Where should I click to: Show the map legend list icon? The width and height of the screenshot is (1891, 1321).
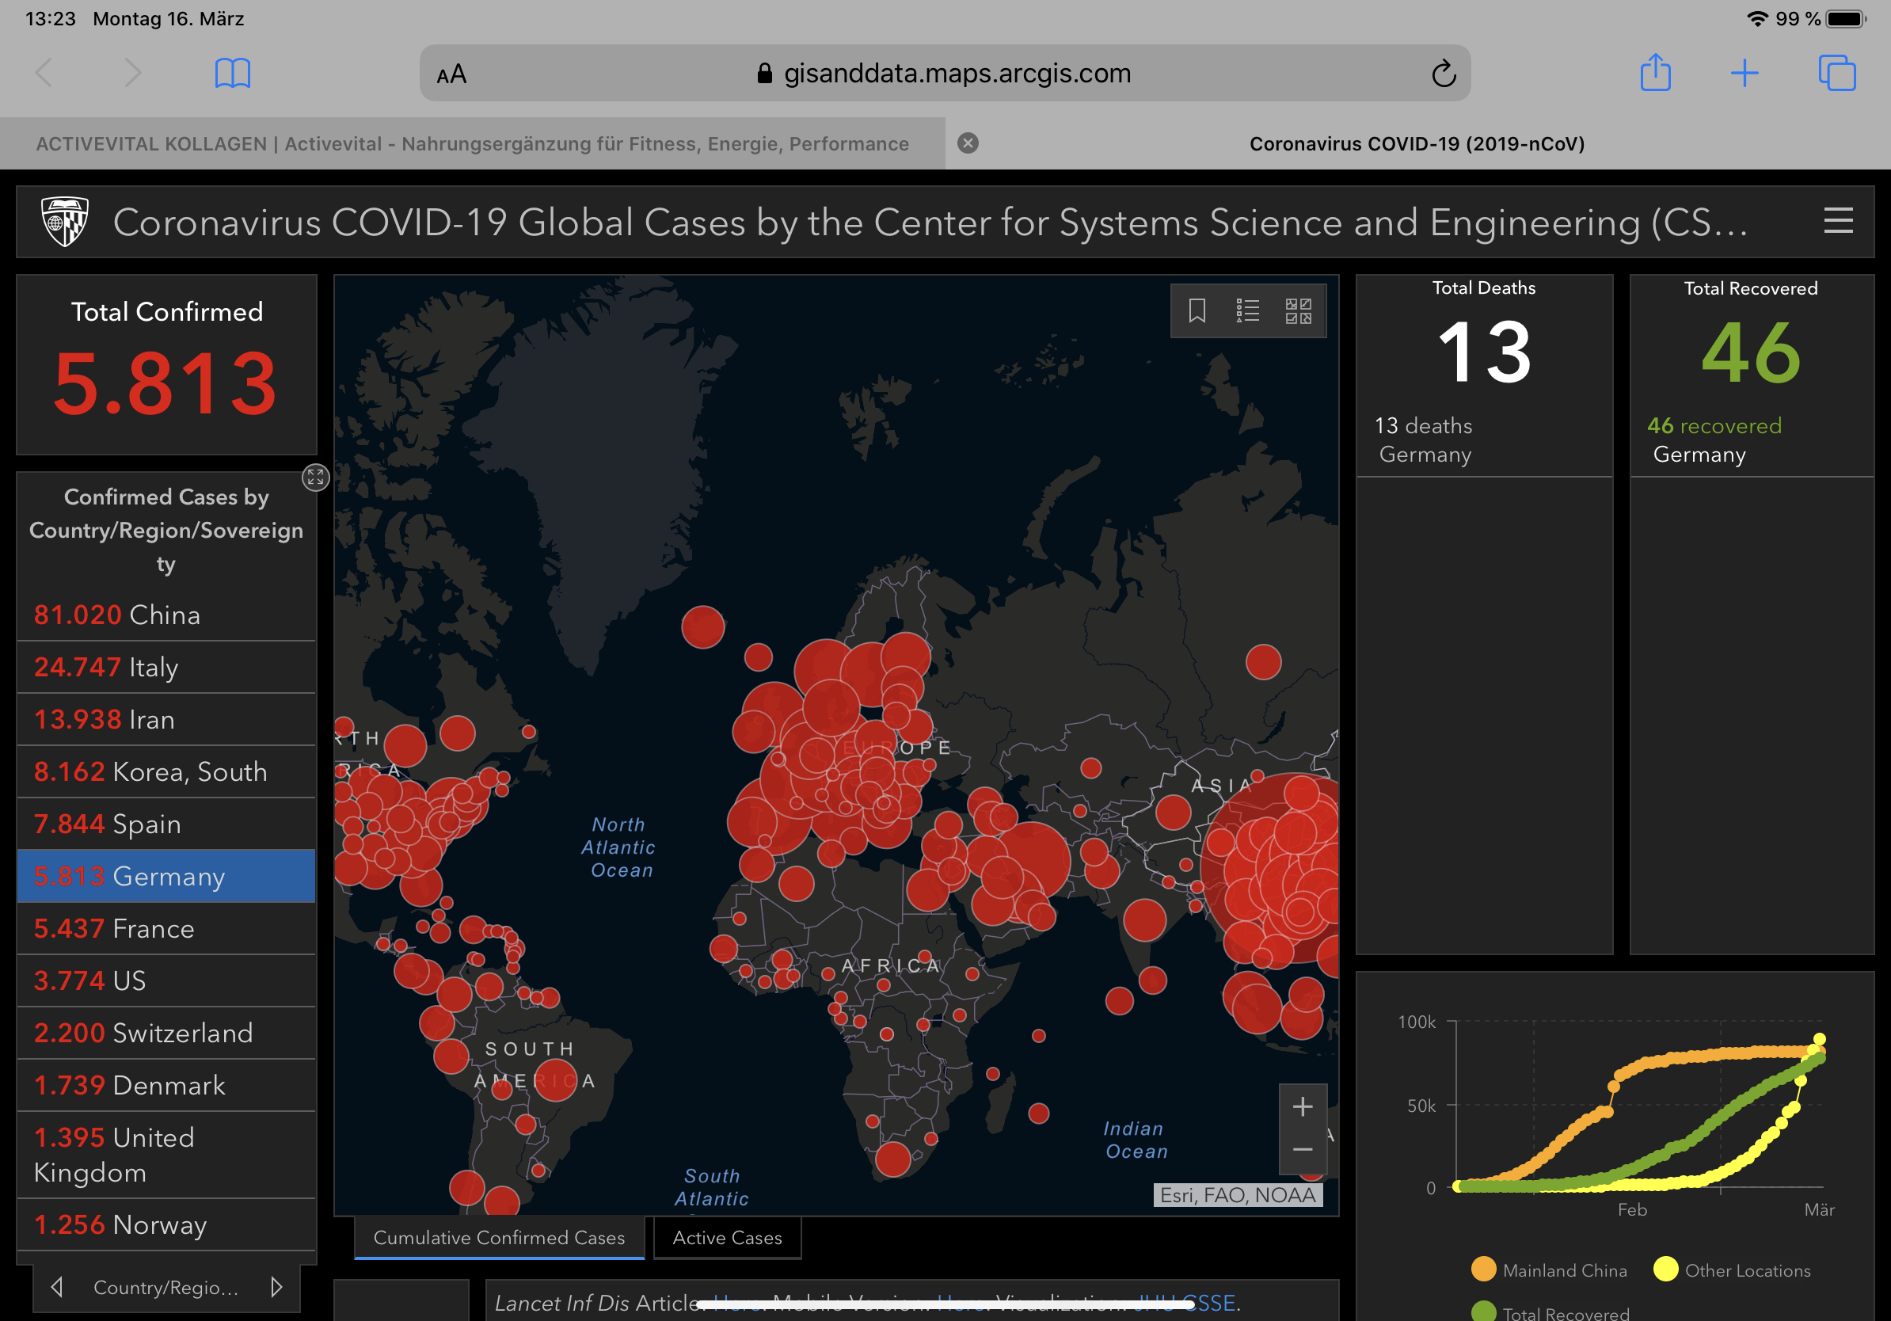coord(1248,310)
